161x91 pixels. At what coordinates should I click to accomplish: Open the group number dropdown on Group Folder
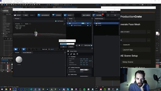tap(85, 23)
